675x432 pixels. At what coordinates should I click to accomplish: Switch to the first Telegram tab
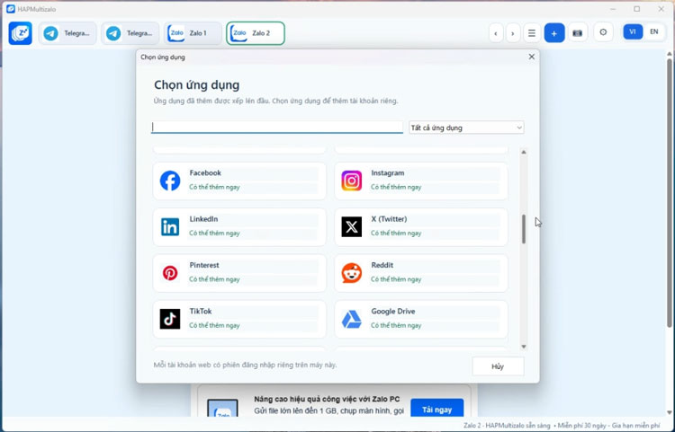point(67,33)
